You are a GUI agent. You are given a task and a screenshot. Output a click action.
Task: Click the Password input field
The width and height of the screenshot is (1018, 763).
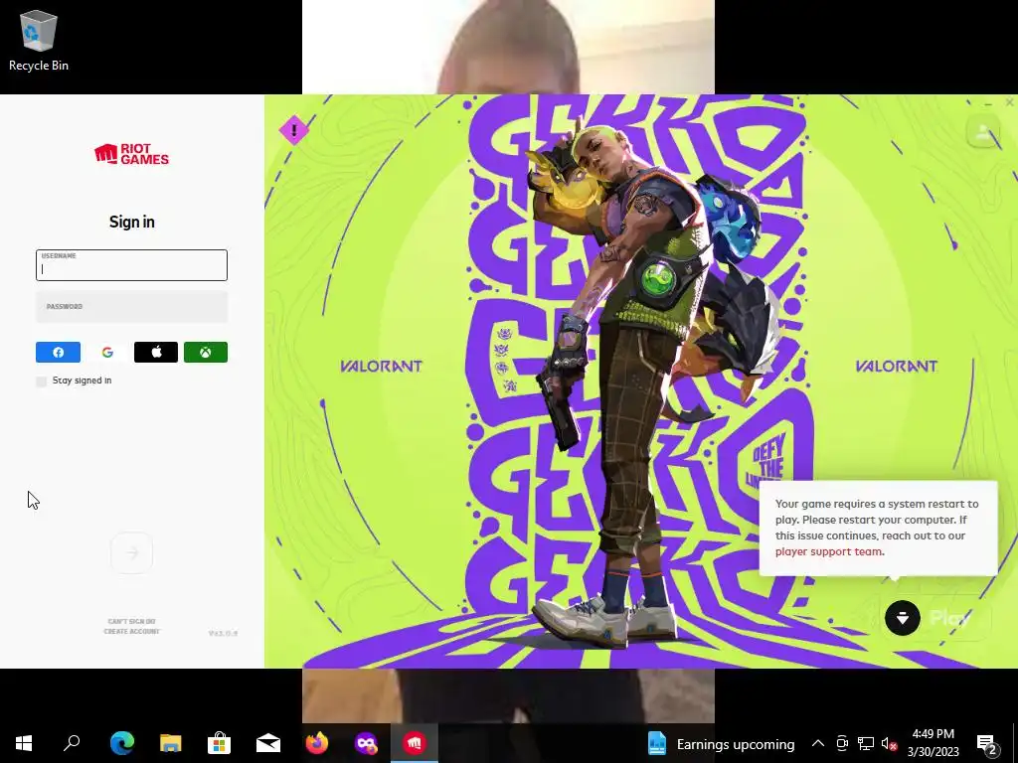[132, 307]
